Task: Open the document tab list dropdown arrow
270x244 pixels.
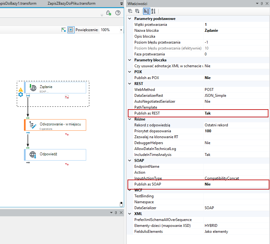Action: coord(121,4)
